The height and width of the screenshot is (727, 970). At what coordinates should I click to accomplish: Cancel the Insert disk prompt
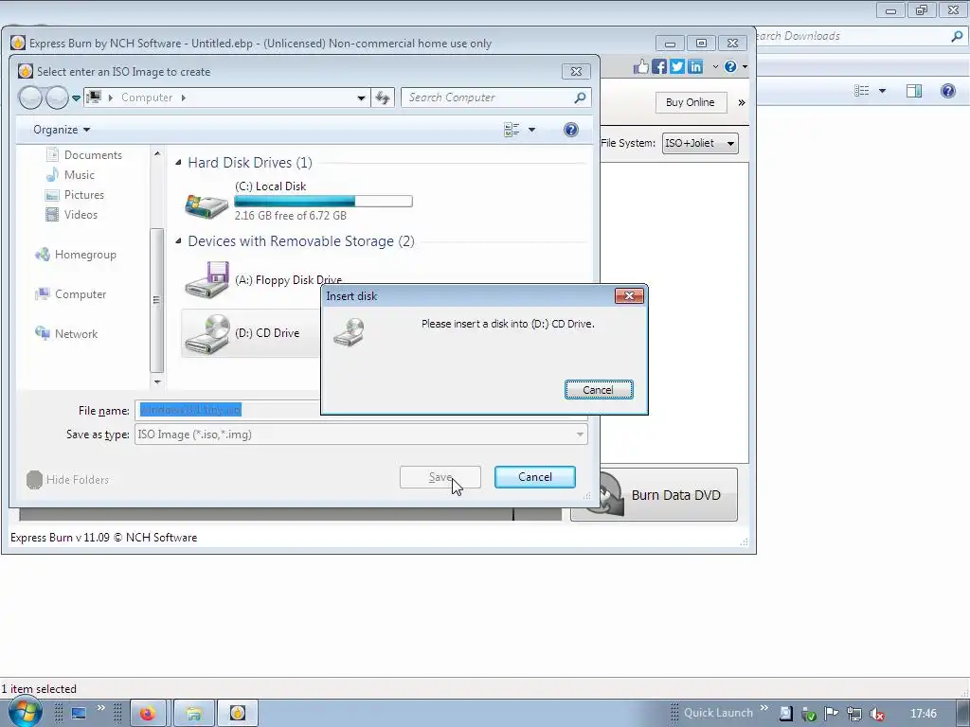coord(599,390)
